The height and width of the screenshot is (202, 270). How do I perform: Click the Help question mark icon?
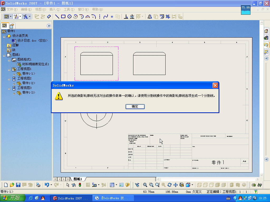pos(127,185)
